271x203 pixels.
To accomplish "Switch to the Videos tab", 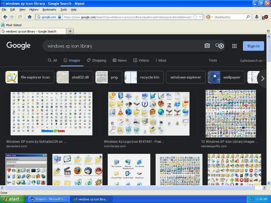I will click(x=141, y=61).
